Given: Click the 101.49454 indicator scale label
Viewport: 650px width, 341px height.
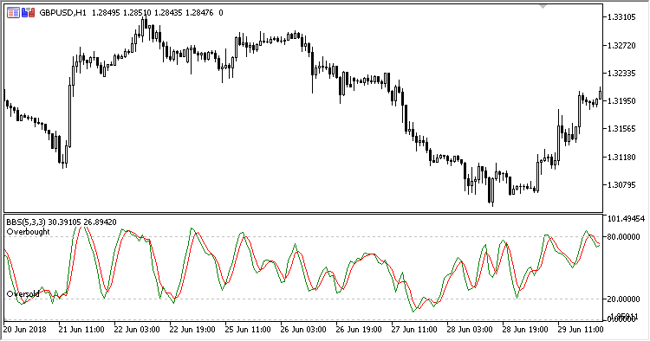Looking at the screenshot, I should pyautogui.click(x=626, y=218).
